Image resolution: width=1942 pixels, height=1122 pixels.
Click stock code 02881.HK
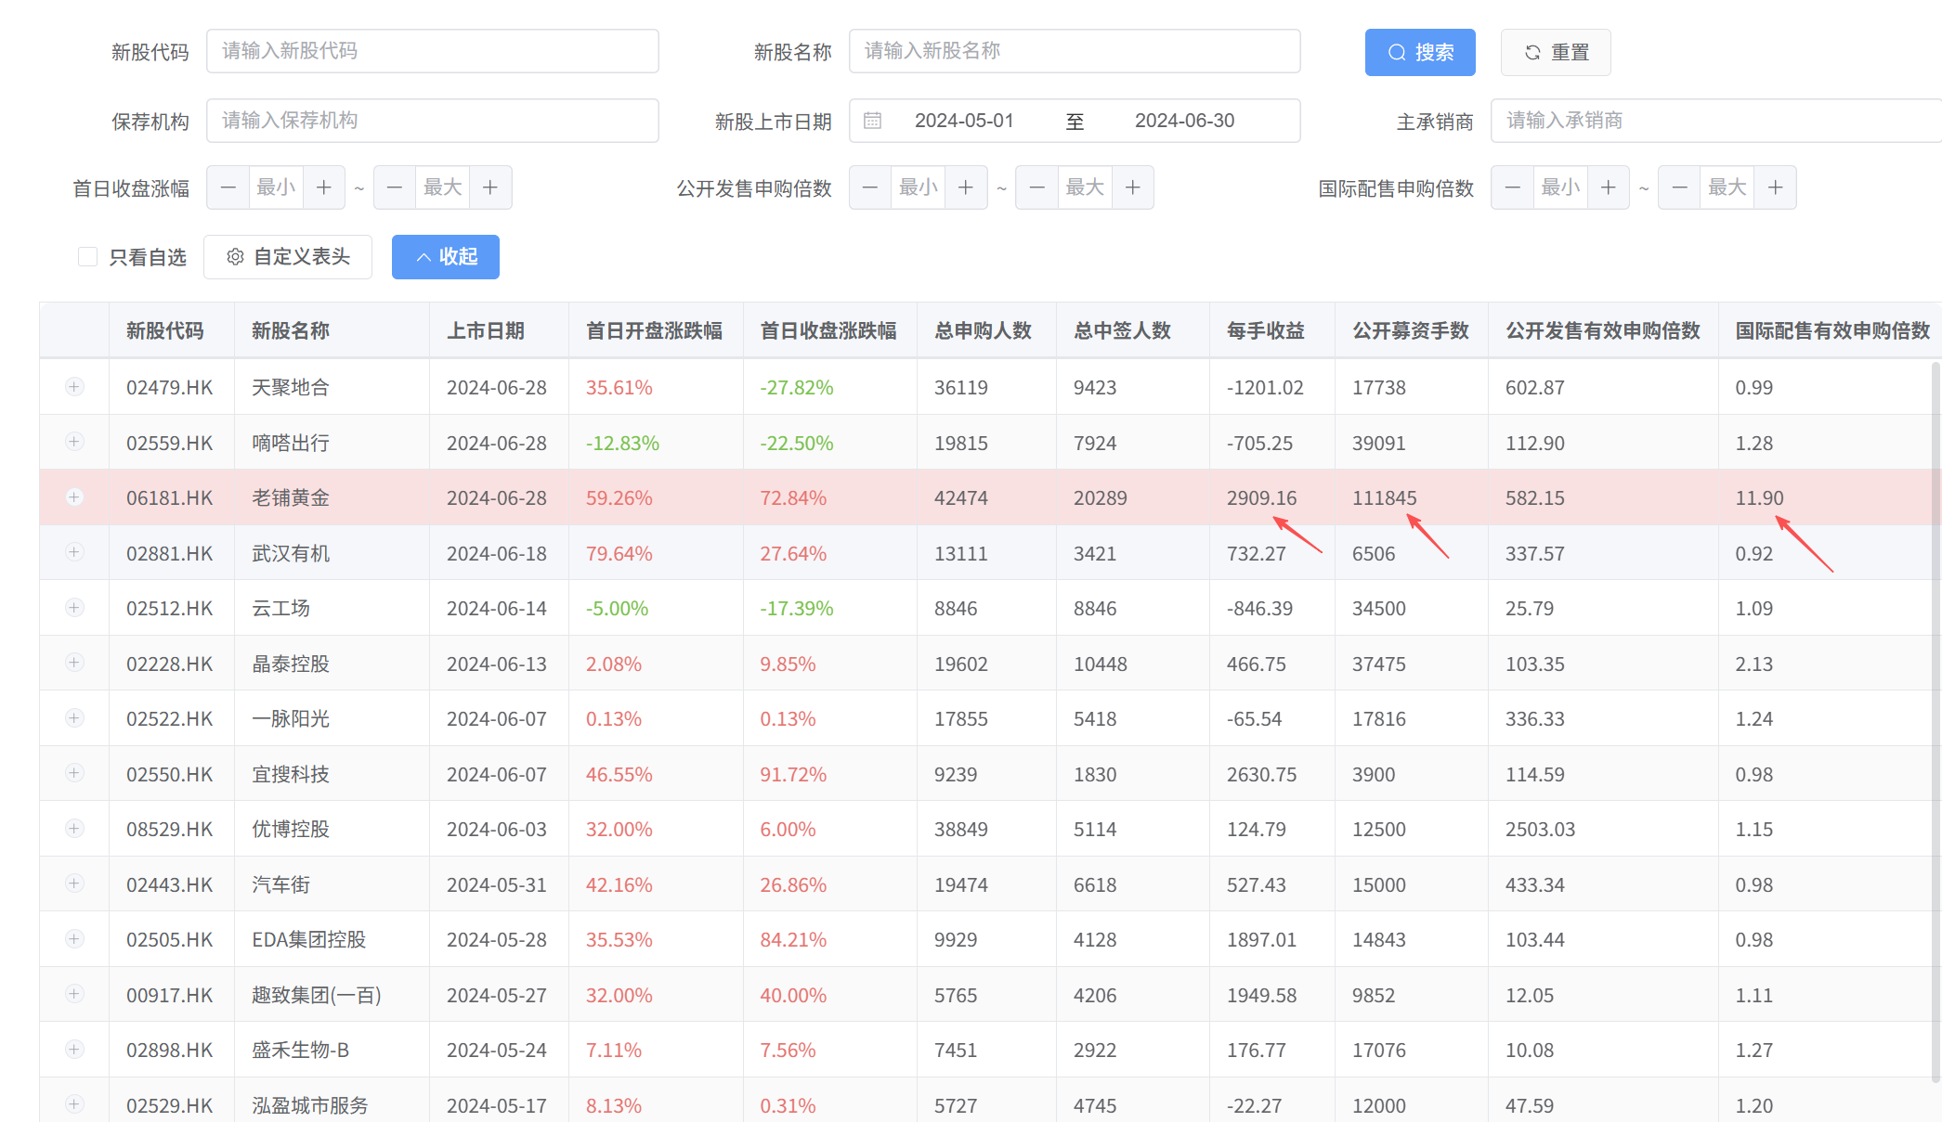tap(170, 553)
